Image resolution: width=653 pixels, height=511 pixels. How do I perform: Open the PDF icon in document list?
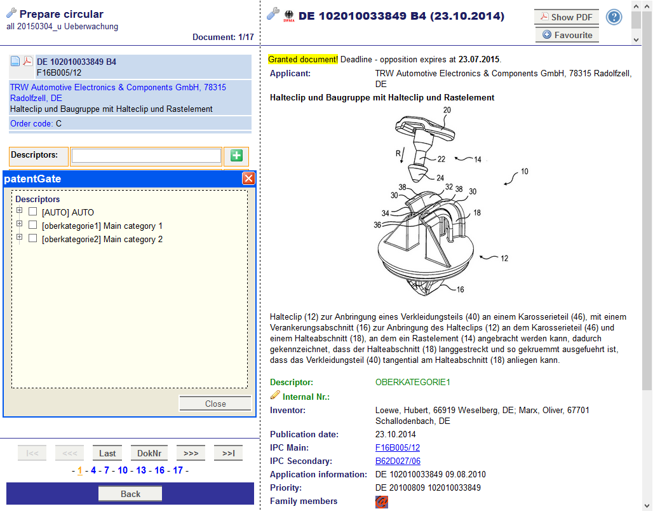click(27, 61)
